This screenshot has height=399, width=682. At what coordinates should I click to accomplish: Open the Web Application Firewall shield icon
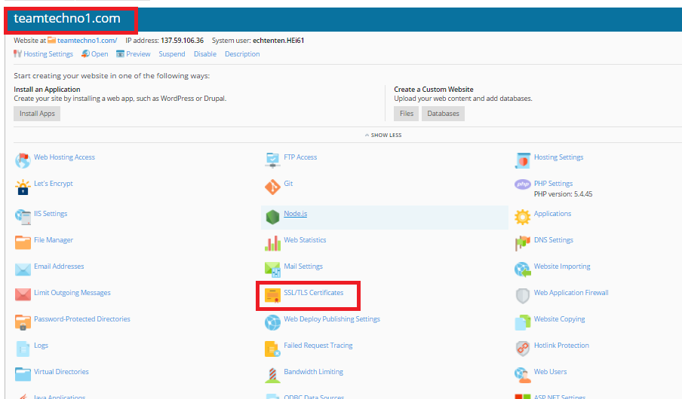(x=523, y=296)
